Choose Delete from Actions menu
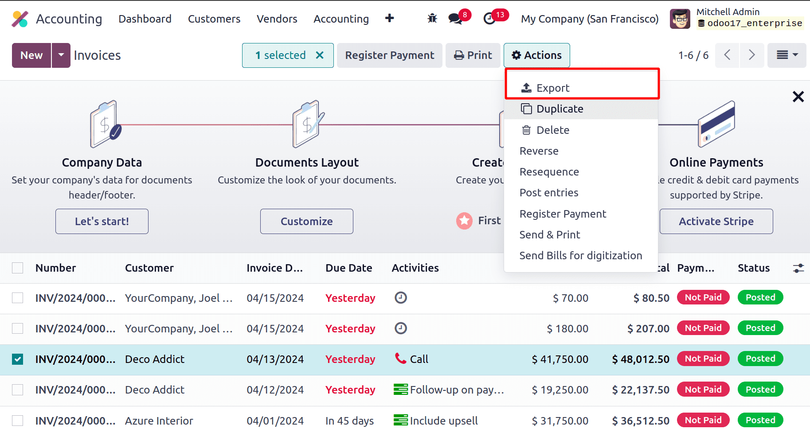Image resolution: width=810 pixels, height=429 pixels. click(x=581, y=130)
